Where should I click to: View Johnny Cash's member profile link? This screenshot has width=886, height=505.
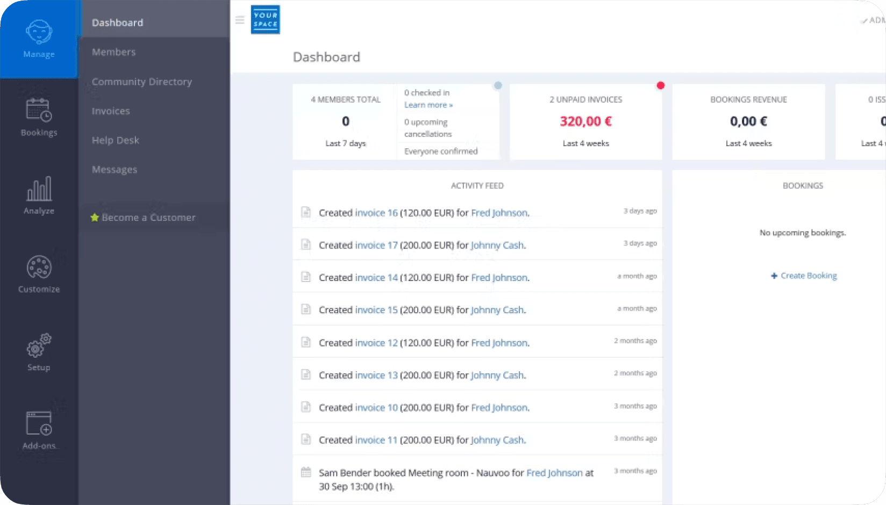tap(497, 245)
